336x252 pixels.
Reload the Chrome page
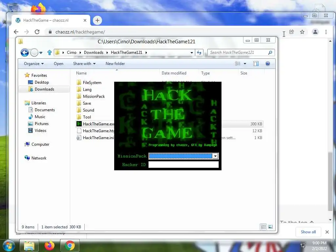[x=37, y=32]
